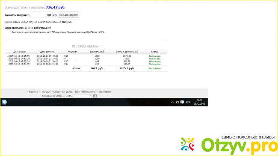
Task: Click the total 2665.5 руб. value
Action: click(x=127, y=68)
